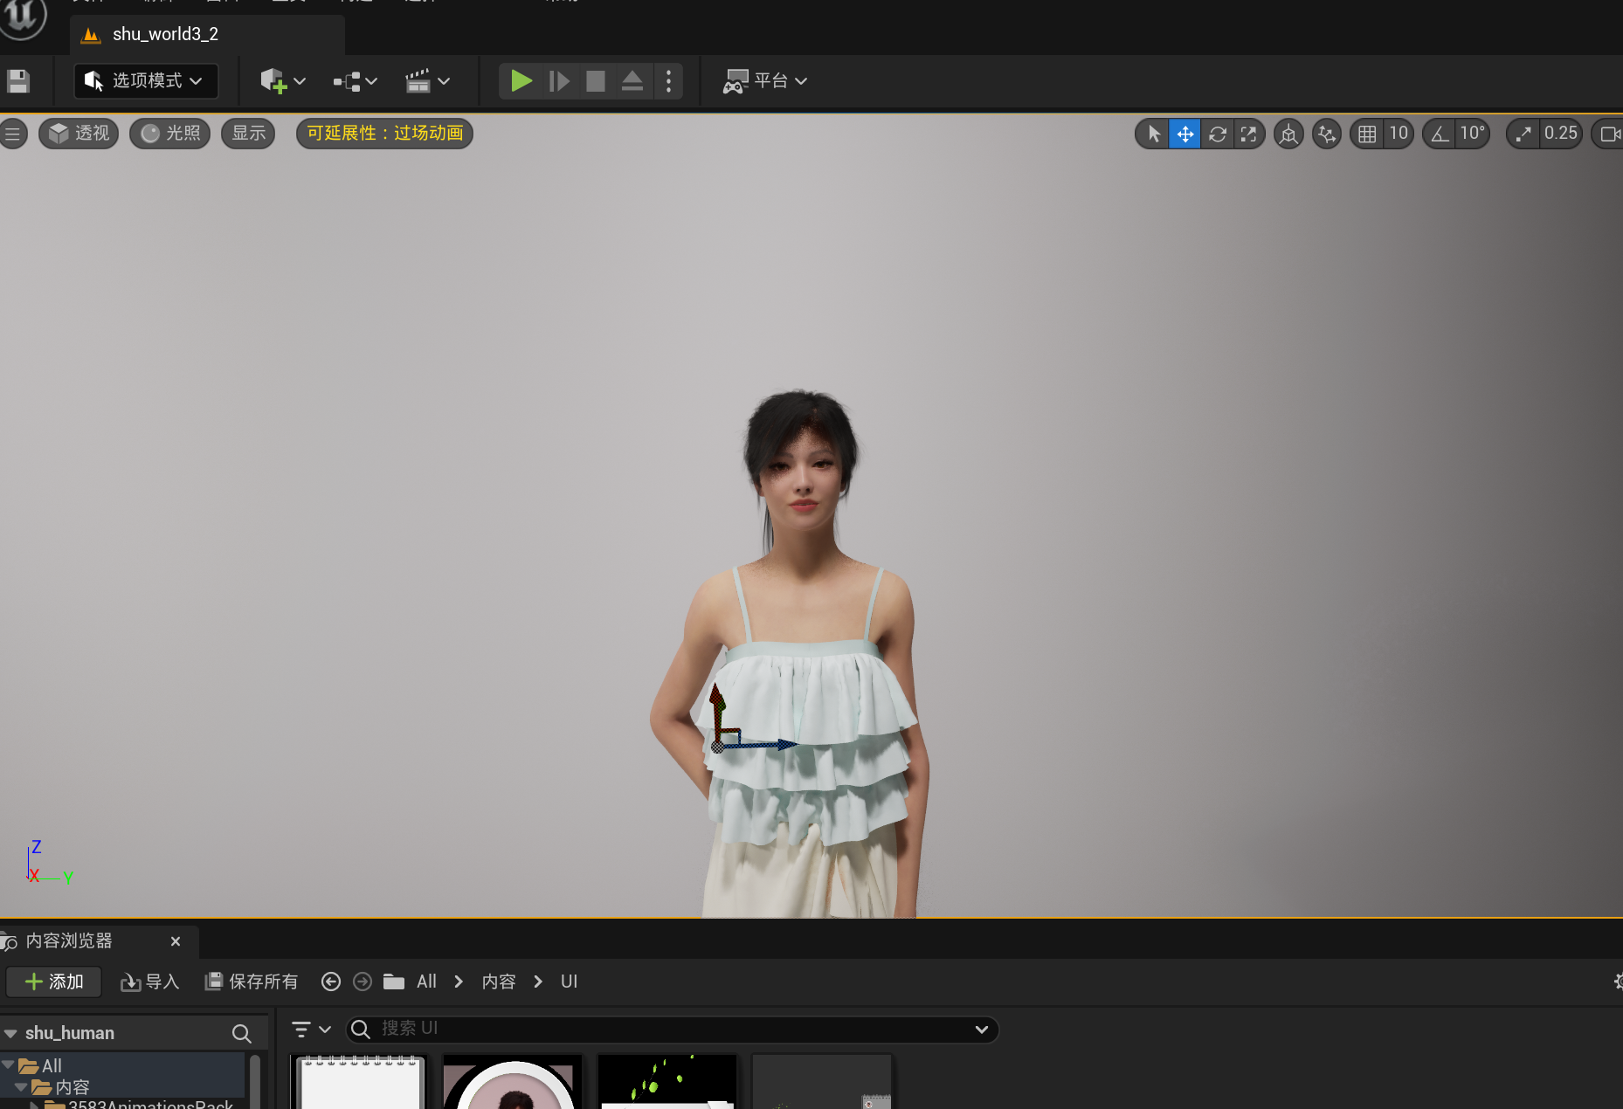
Task: Open the 平台 platforms dropdown
Action: [x=764, y=81]
